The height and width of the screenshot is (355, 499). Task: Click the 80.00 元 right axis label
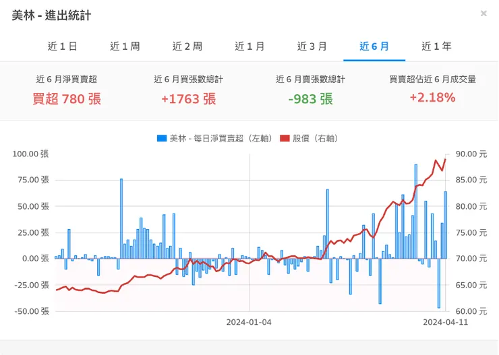(x=471, y=206)
